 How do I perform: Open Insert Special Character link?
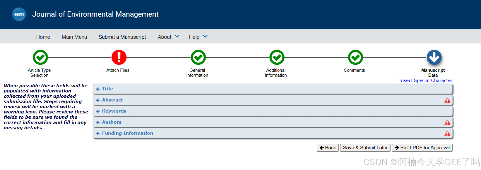coord(426,80)
